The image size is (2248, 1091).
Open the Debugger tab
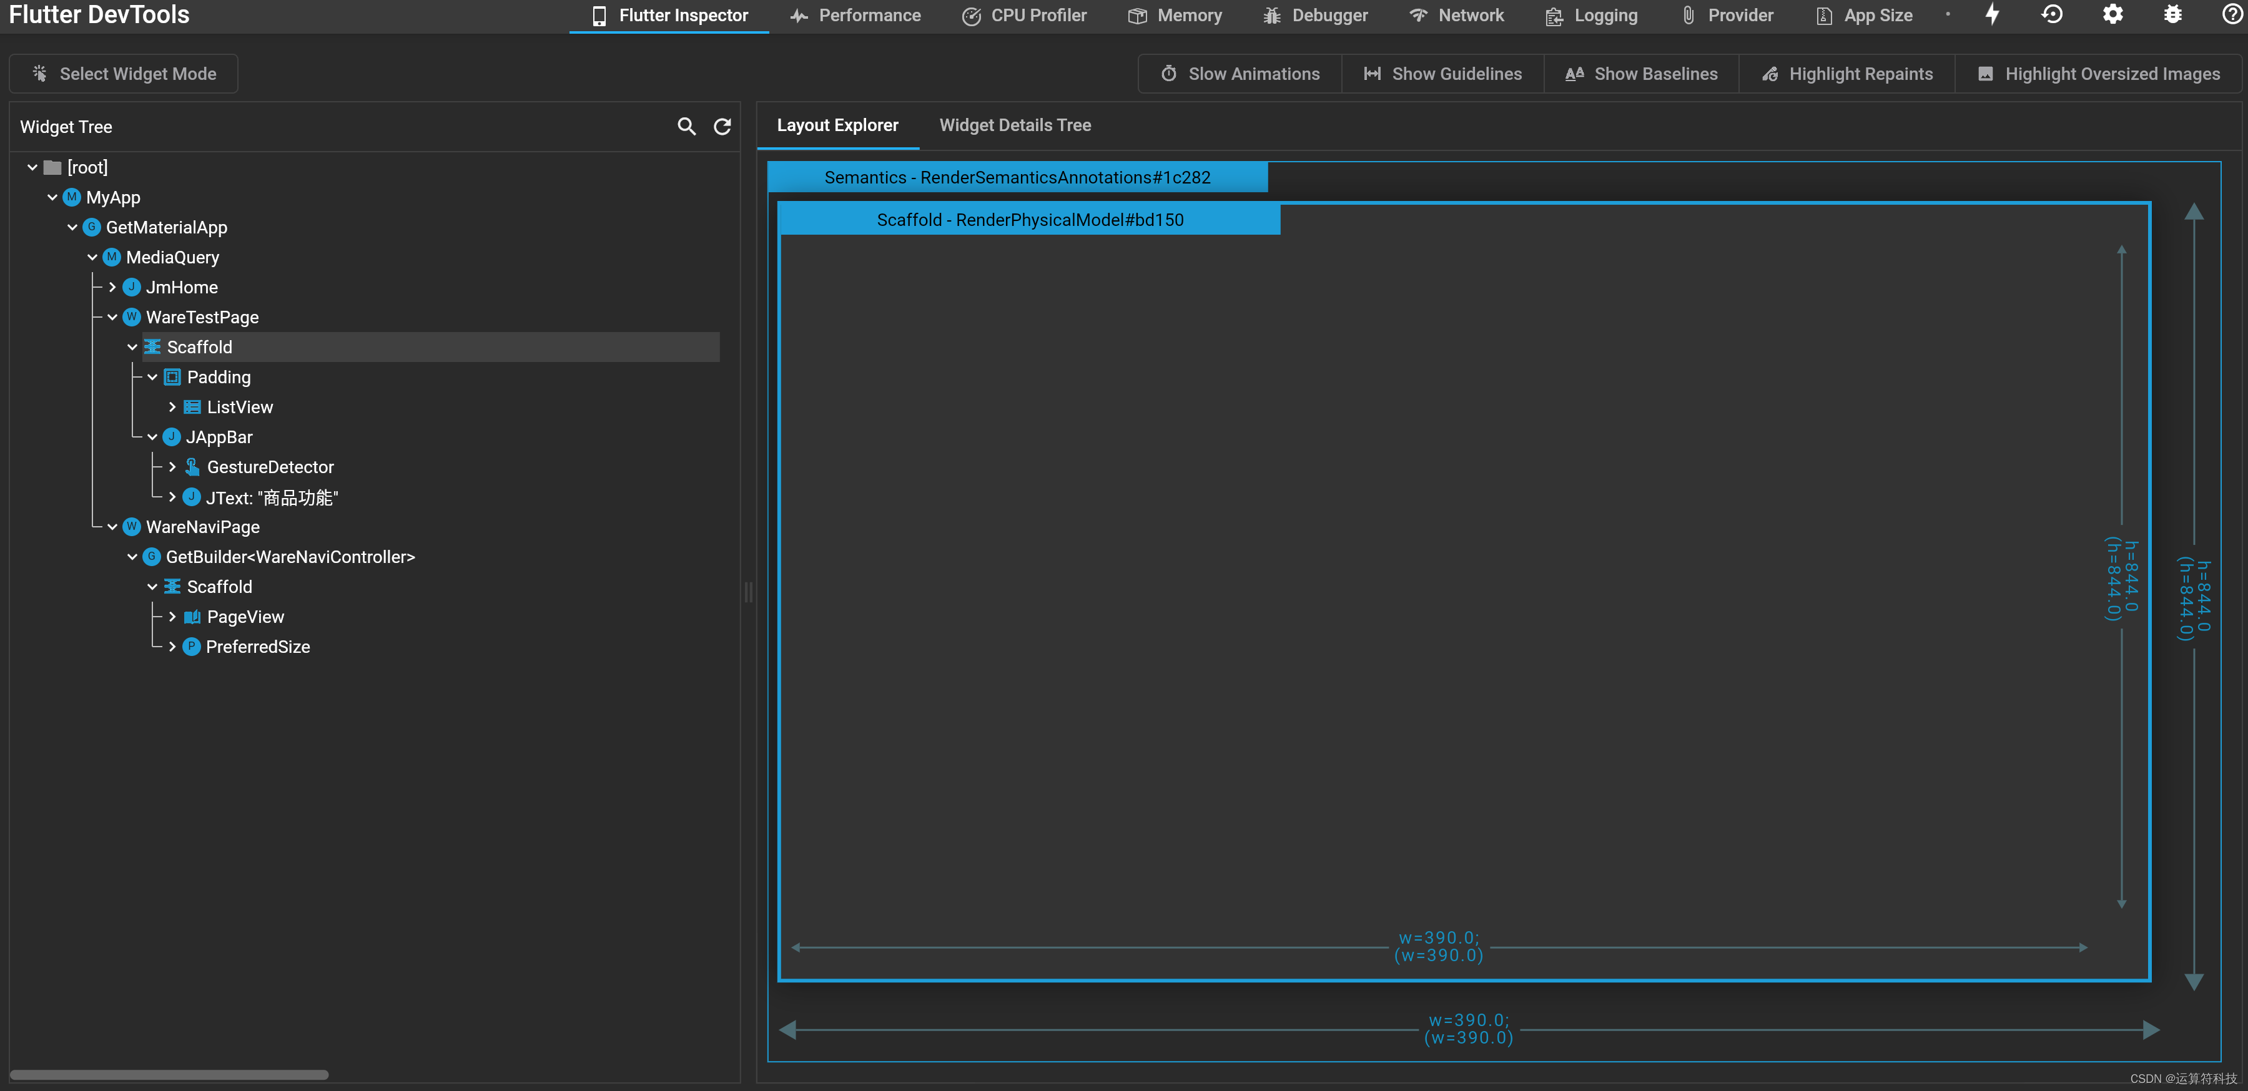[1316, 16]
